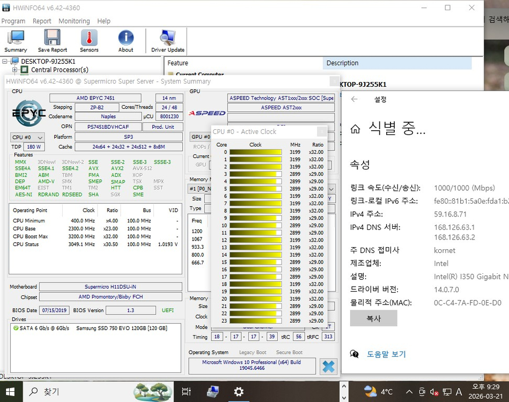Open the Summary toolbar icon
509x402 pixels.
pos(16,41)
